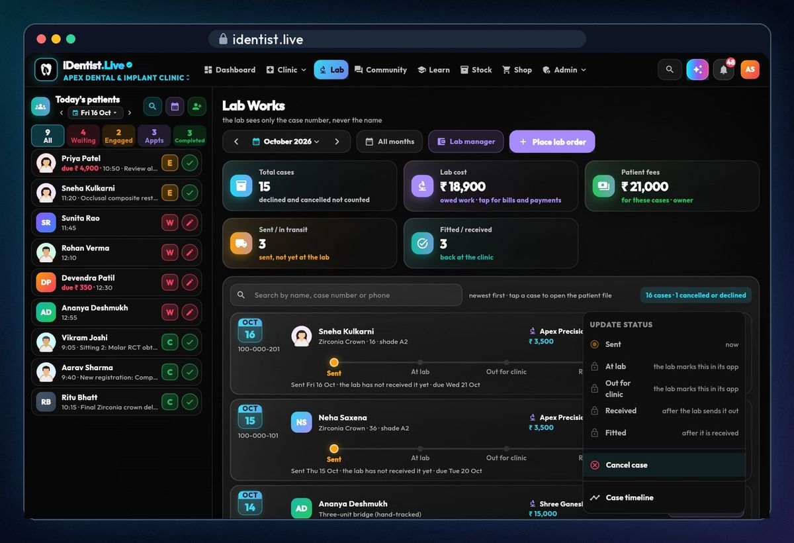Click the edit pencil for Sunita Rao
Screen dimensions: 794x543
pyautogui.click(x=190, y=222)
